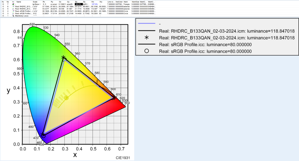Screen dimensions: 299x161
Task: Click the L*a*b* scale cell in row 6
Action: [x=35, y=6]
